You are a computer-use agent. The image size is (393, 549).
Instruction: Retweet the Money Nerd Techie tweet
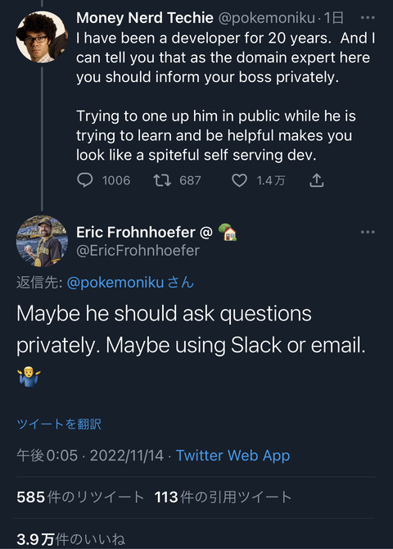(x=162, y=180)
